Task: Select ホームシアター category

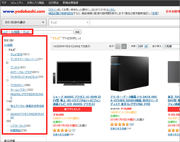Action: [19, 90]
